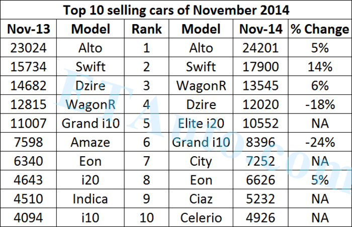Click the -18% change cell
The width and height of the screenshot is (352, 227).
point(319,104)
